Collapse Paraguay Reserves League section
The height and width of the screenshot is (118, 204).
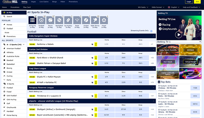pos(153,87)
